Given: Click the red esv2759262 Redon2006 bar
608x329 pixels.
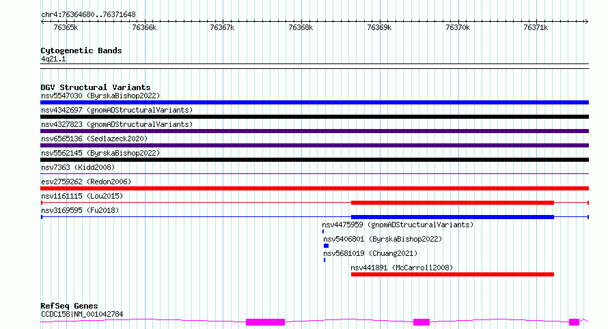Looking at the screenshot, I should point(314,188).
